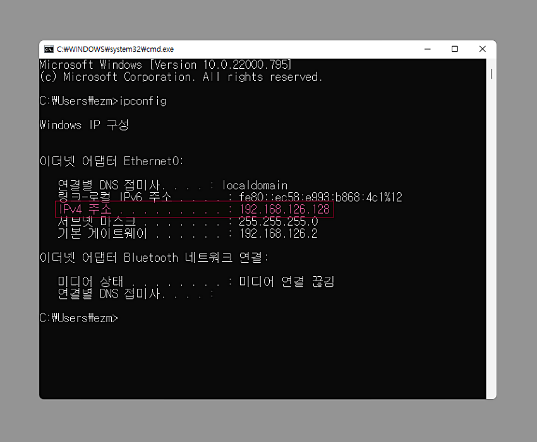537x442 pixels.
Task: Click the '미디어 연결 끊김' status value
Action: [286, 282]
